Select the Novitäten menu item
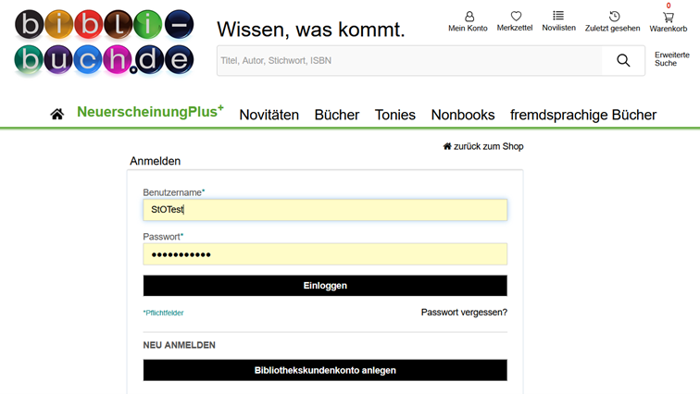Viewport: 700px width, 394px height. click(269, 116)
